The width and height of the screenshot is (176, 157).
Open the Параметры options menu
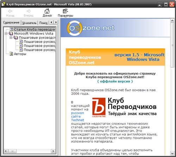coord(65,13)
